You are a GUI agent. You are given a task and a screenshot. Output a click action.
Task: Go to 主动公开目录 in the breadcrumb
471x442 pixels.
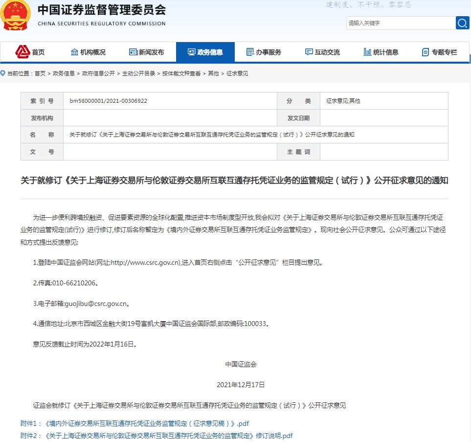(138, 73)
